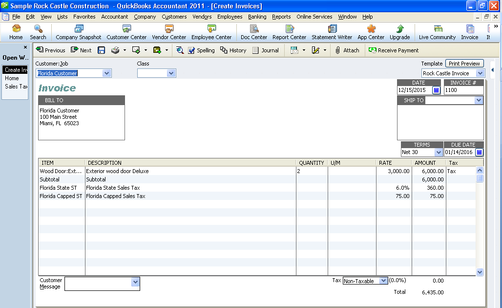The height and width of the screenshot is (308, 502).
Task: Open the File menu
Action: coord(16,17)
